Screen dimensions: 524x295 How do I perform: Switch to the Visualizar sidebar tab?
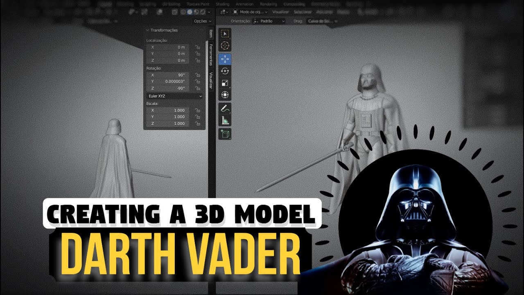pos(211,80)
